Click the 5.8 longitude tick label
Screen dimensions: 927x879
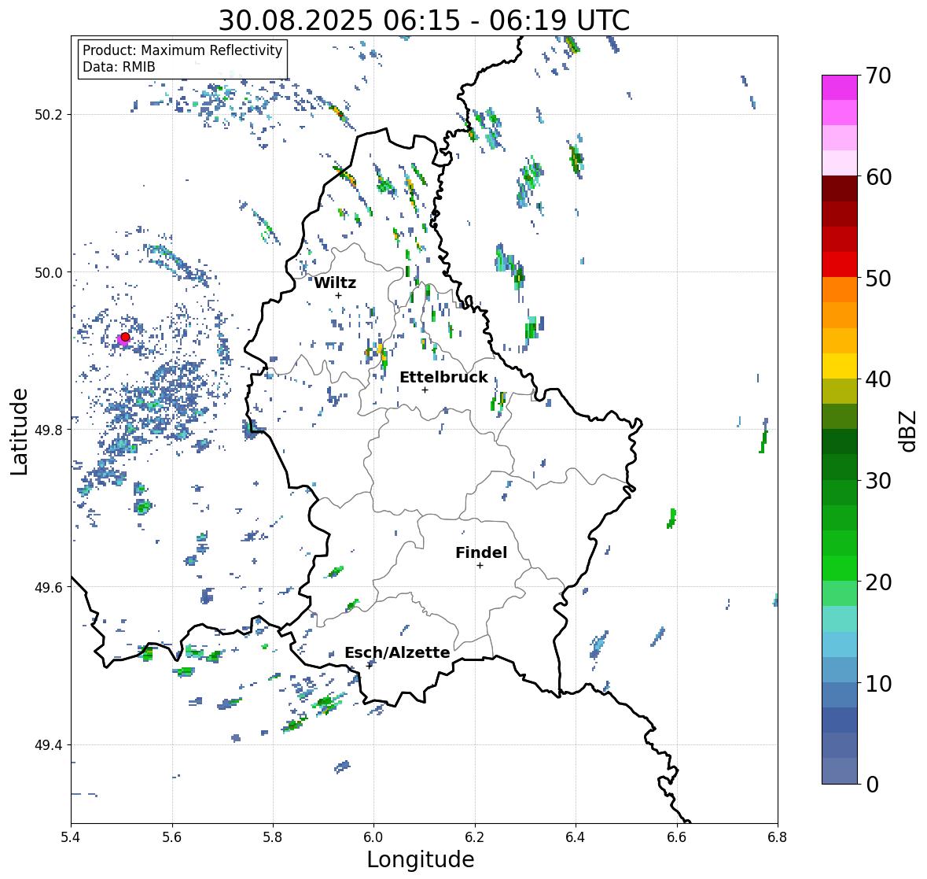pos(273,837)
